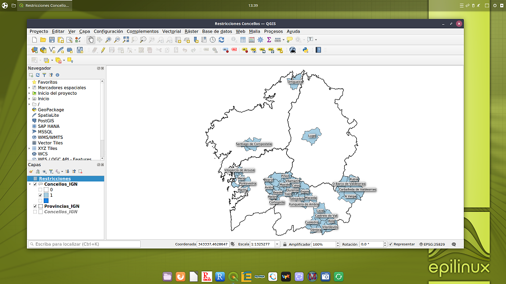The image size is (506, 284).
Task: Click the New Project blank page icon
Action: point(34,39)
